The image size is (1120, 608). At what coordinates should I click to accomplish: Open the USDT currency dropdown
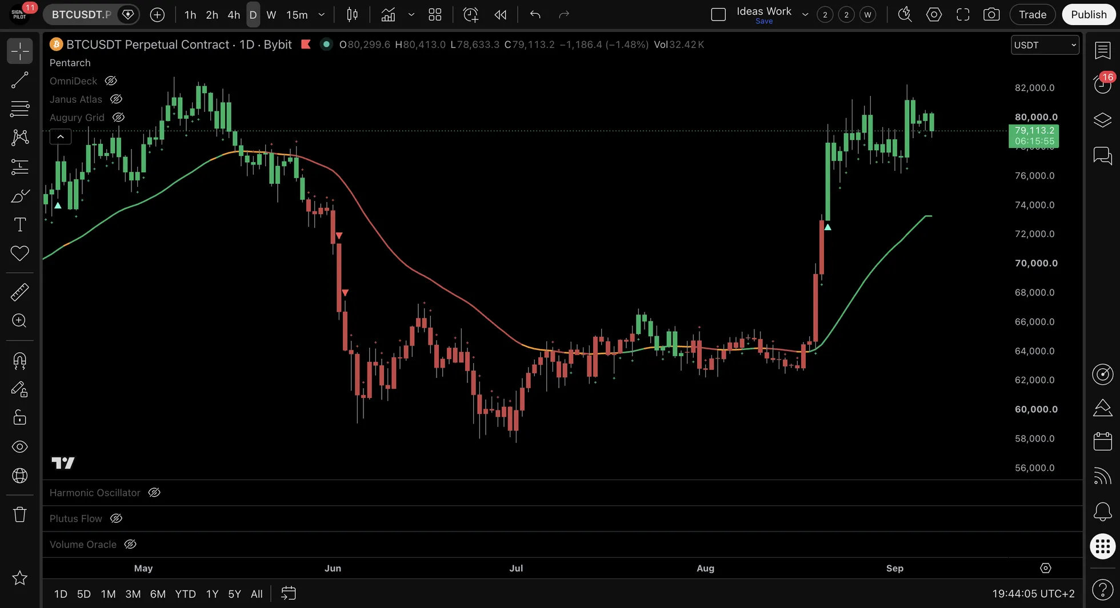pos(1045,45)
